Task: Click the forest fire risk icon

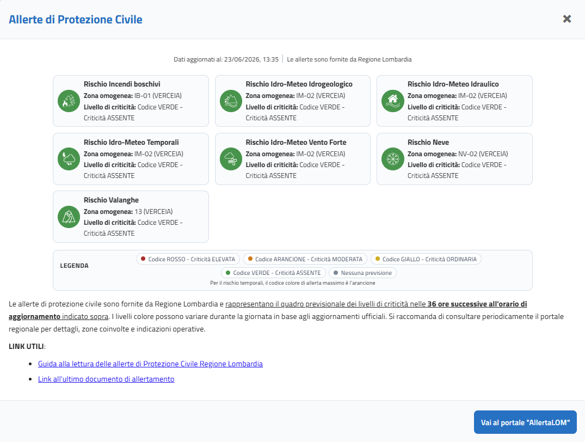Action: pos(69,101)
